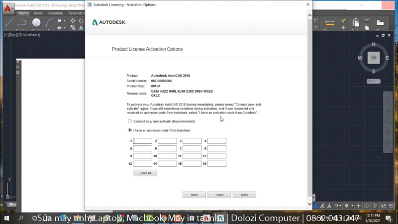Click the Paste clipboard icon in ribbon
Image resolution: width=398 pixels, height=224 pixels.
356,23
